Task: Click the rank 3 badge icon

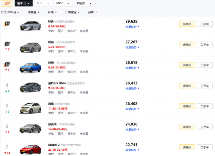Action: pos(7,64)
